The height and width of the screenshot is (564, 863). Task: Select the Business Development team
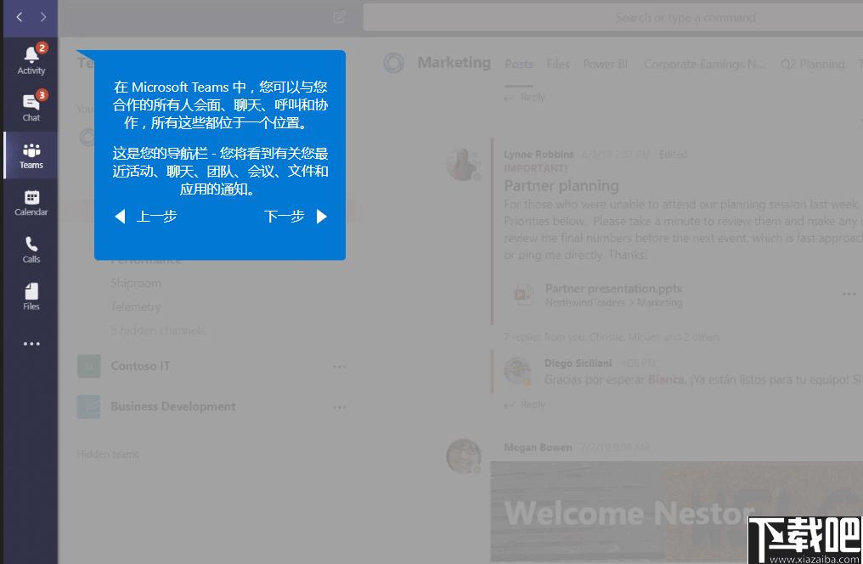pyautogui.click(x=172, y=407)
